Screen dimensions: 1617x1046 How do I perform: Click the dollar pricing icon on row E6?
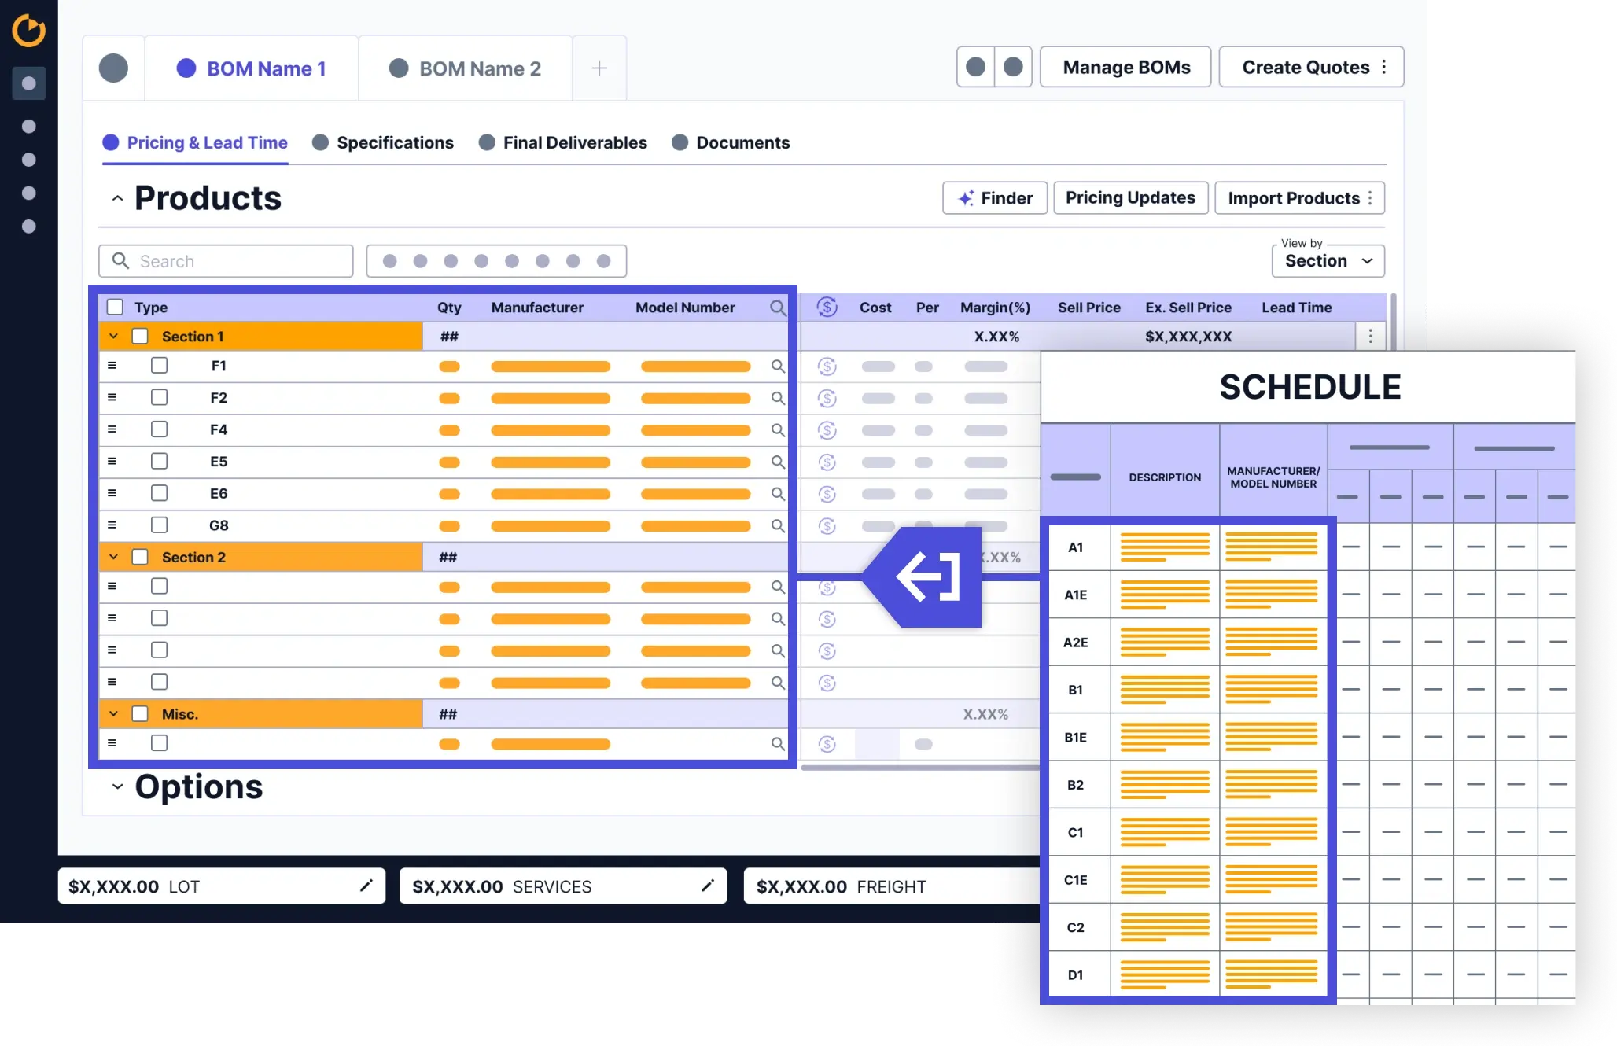click(x=827, y=494)
